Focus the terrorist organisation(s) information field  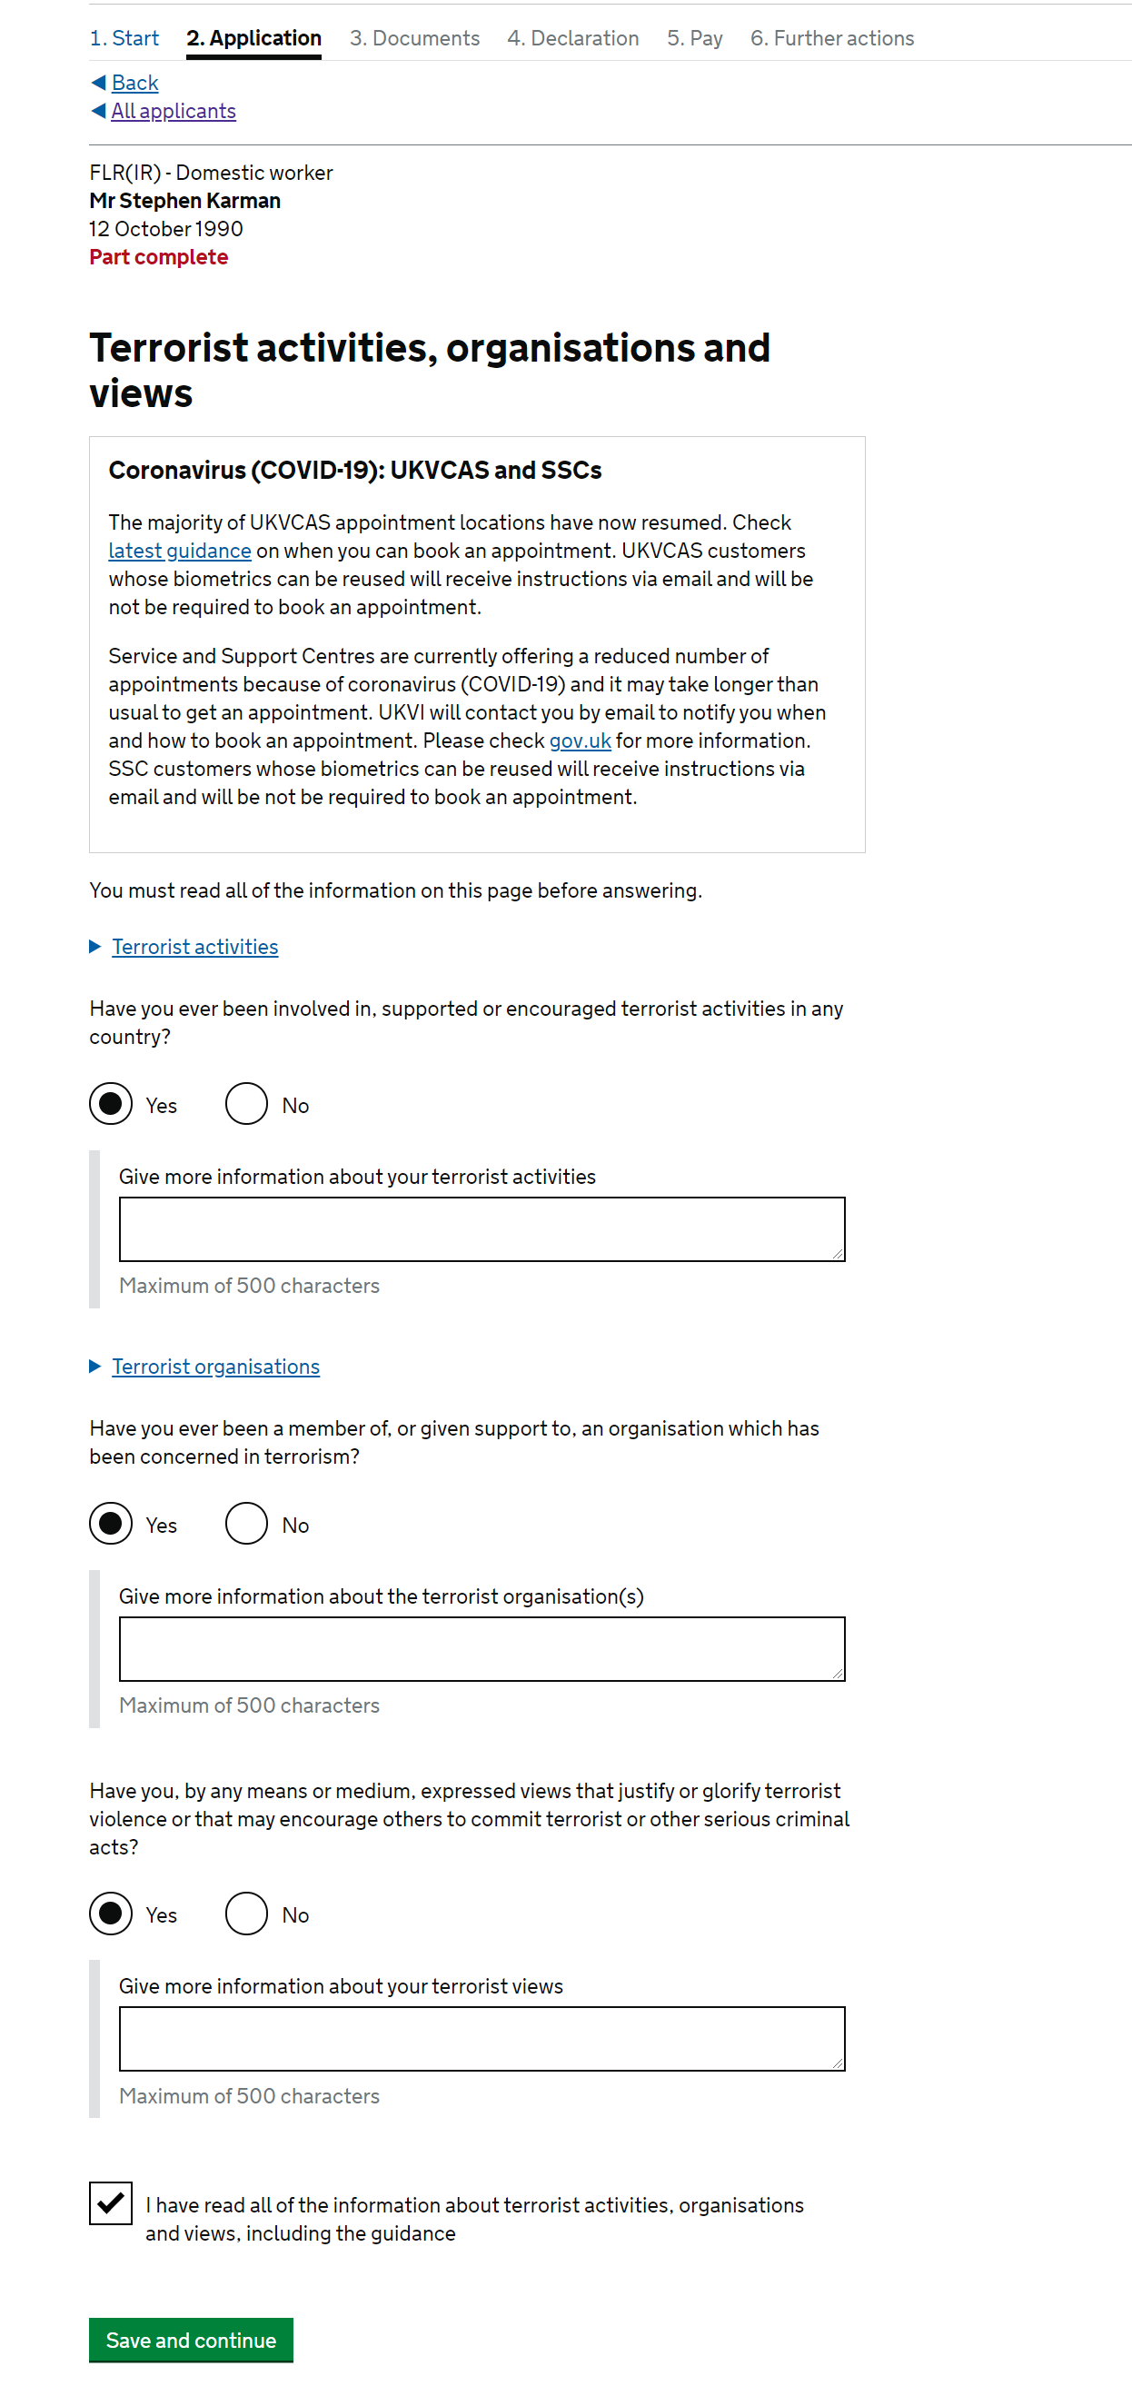point(482,1649)
